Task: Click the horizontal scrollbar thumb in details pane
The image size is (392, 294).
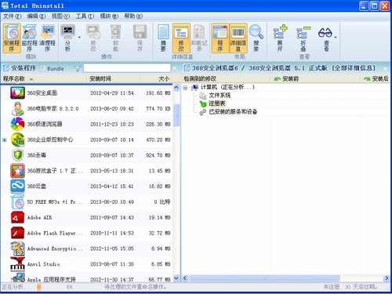Action: point(264,278)
